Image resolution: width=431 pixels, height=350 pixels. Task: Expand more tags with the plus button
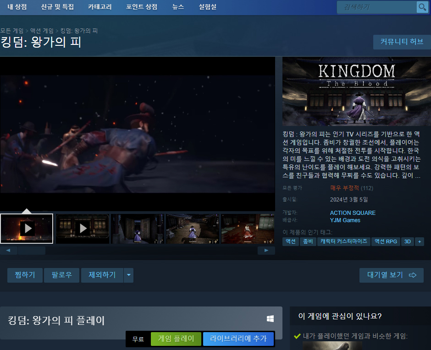[420, 241]
